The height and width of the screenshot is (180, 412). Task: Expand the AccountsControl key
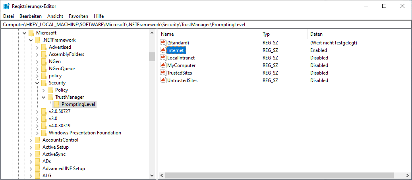pos(31,140)
